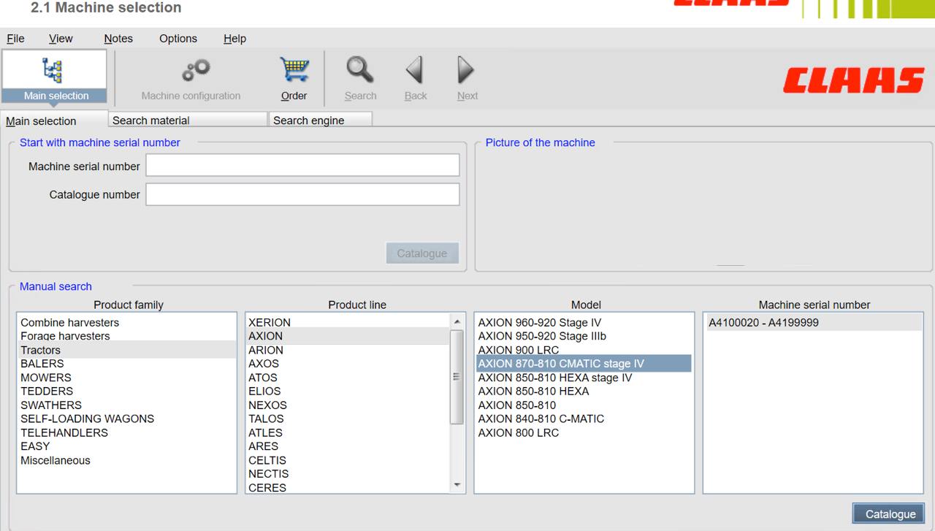
Task: Select ARES product line
Action: pyautogui.click(x=348, y=446)
